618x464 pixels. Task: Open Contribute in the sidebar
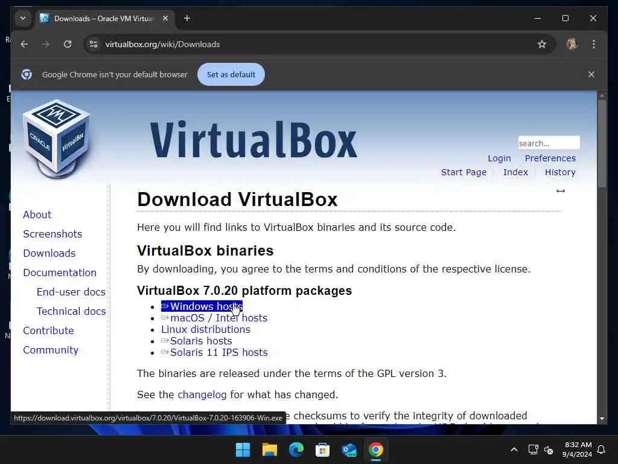[48, 330]
